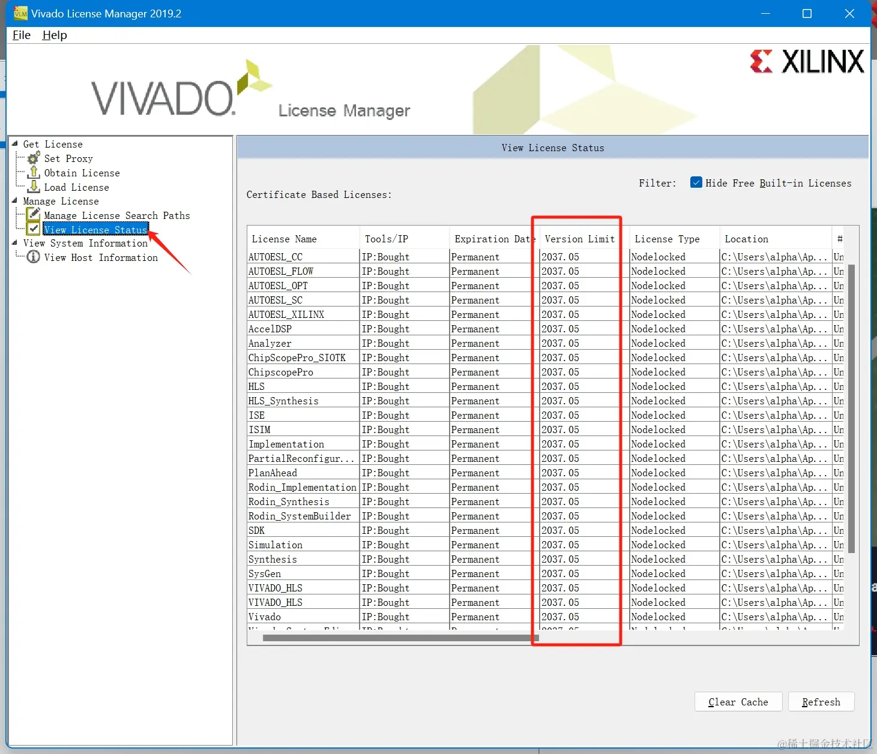Select the AccelDSP license row

[545, 329]
